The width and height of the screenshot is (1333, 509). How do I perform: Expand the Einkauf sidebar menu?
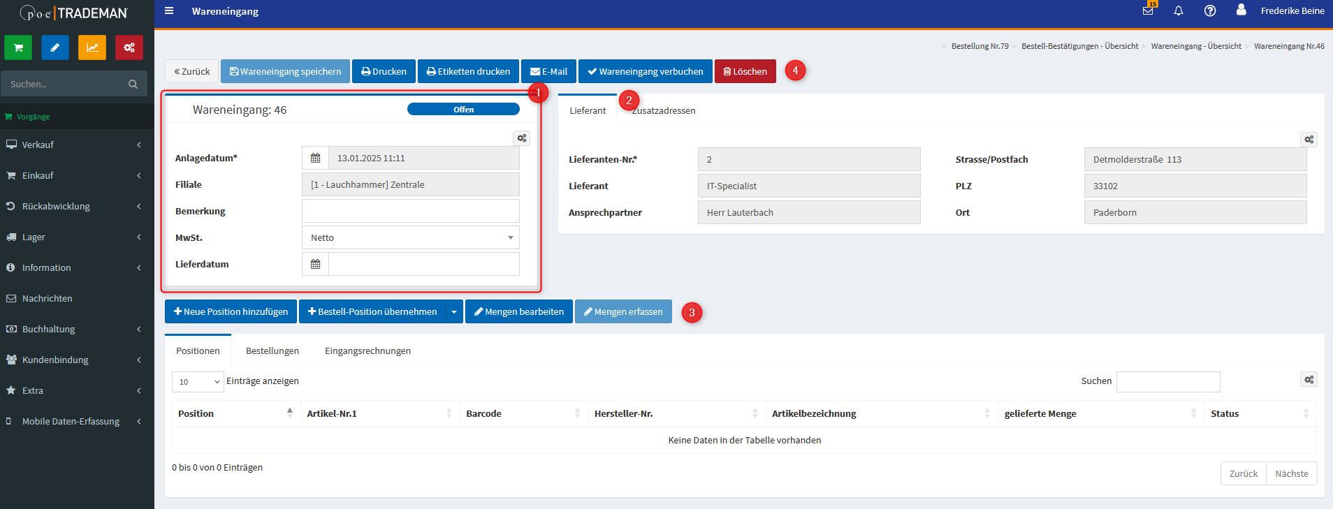click(77, 176)
